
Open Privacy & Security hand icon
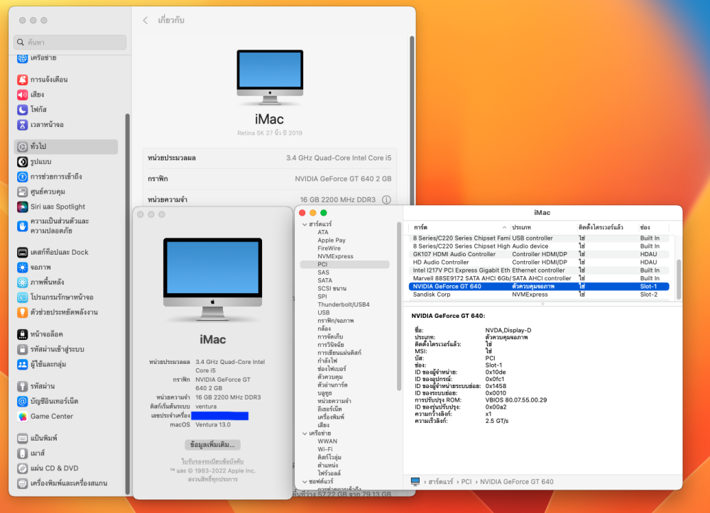click(22, 226)
